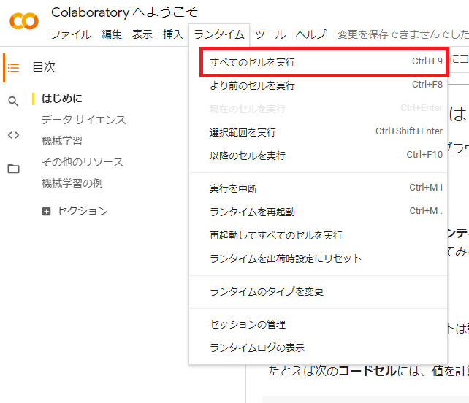This screenshot has width=469, height=403.
Task: Open the files folder icon
Action: (13, 169)
